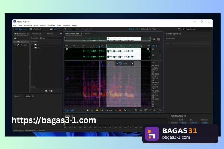Select the Razor tool in the toolbar
Viewport: 224px width, 149px height.
[65, 29]
